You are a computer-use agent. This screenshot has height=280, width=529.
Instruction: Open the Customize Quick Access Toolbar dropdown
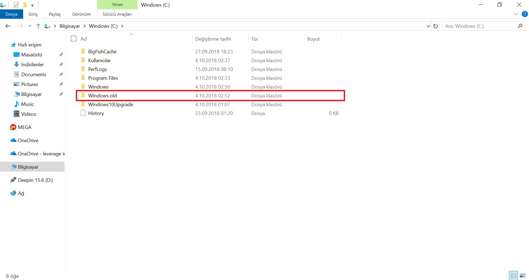pos(32,5)
